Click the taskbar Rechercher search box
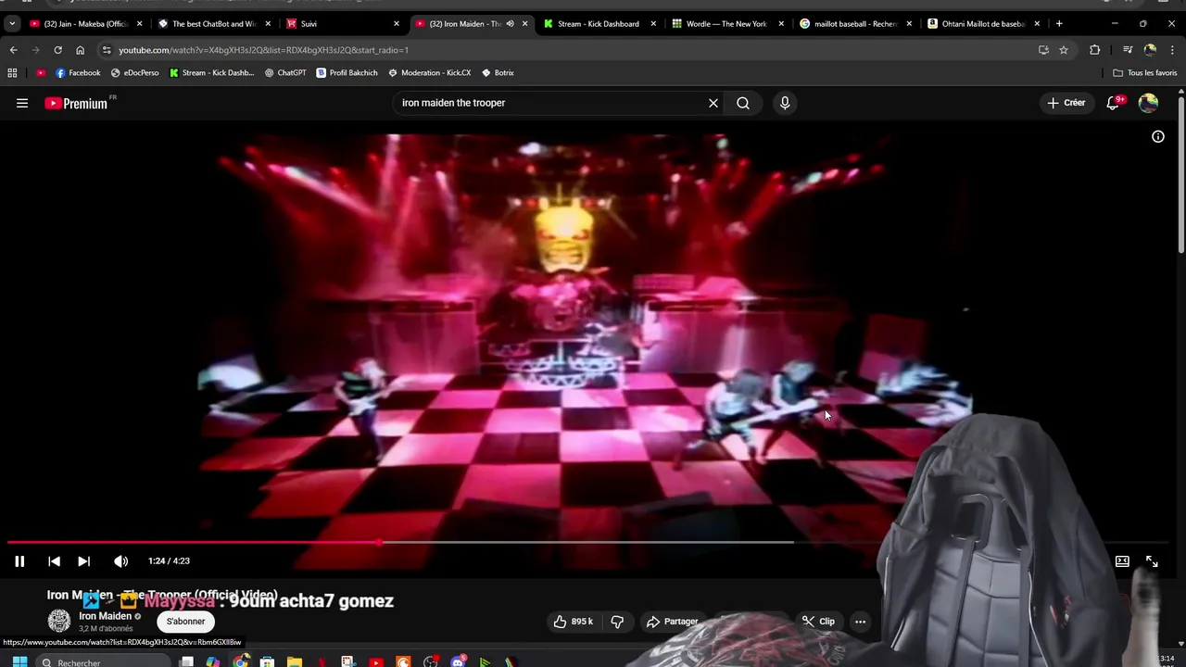The image size is (1186, 667). point(102,662)
